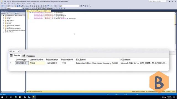Screen dimensions: 177x99
Task: Open notification center icon in system tray
Action: point(174,97)
